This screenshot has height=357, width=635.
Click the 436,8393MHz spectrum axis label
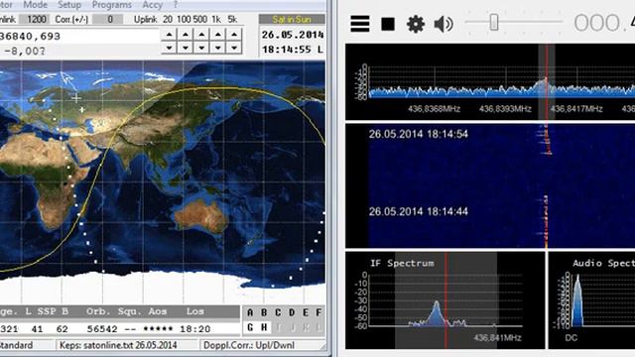point(505,109)
